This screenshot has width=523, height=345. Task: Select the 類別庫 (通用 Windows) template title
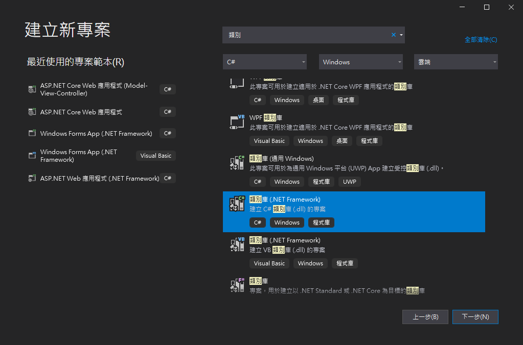click(282, 159)
